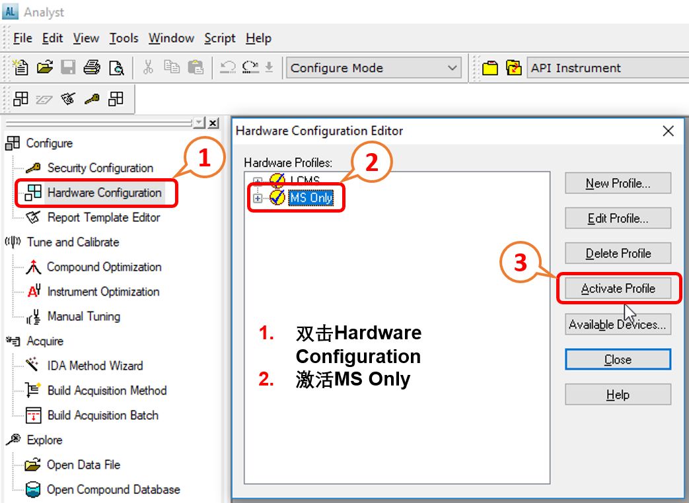689x503 pixels.
Task: Click the Copy toolbar icon
Action: (172, 67)
